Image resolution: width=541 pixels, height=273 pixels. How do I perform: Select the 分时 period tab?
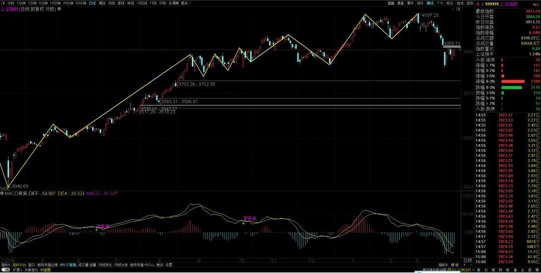pos(11,3)
